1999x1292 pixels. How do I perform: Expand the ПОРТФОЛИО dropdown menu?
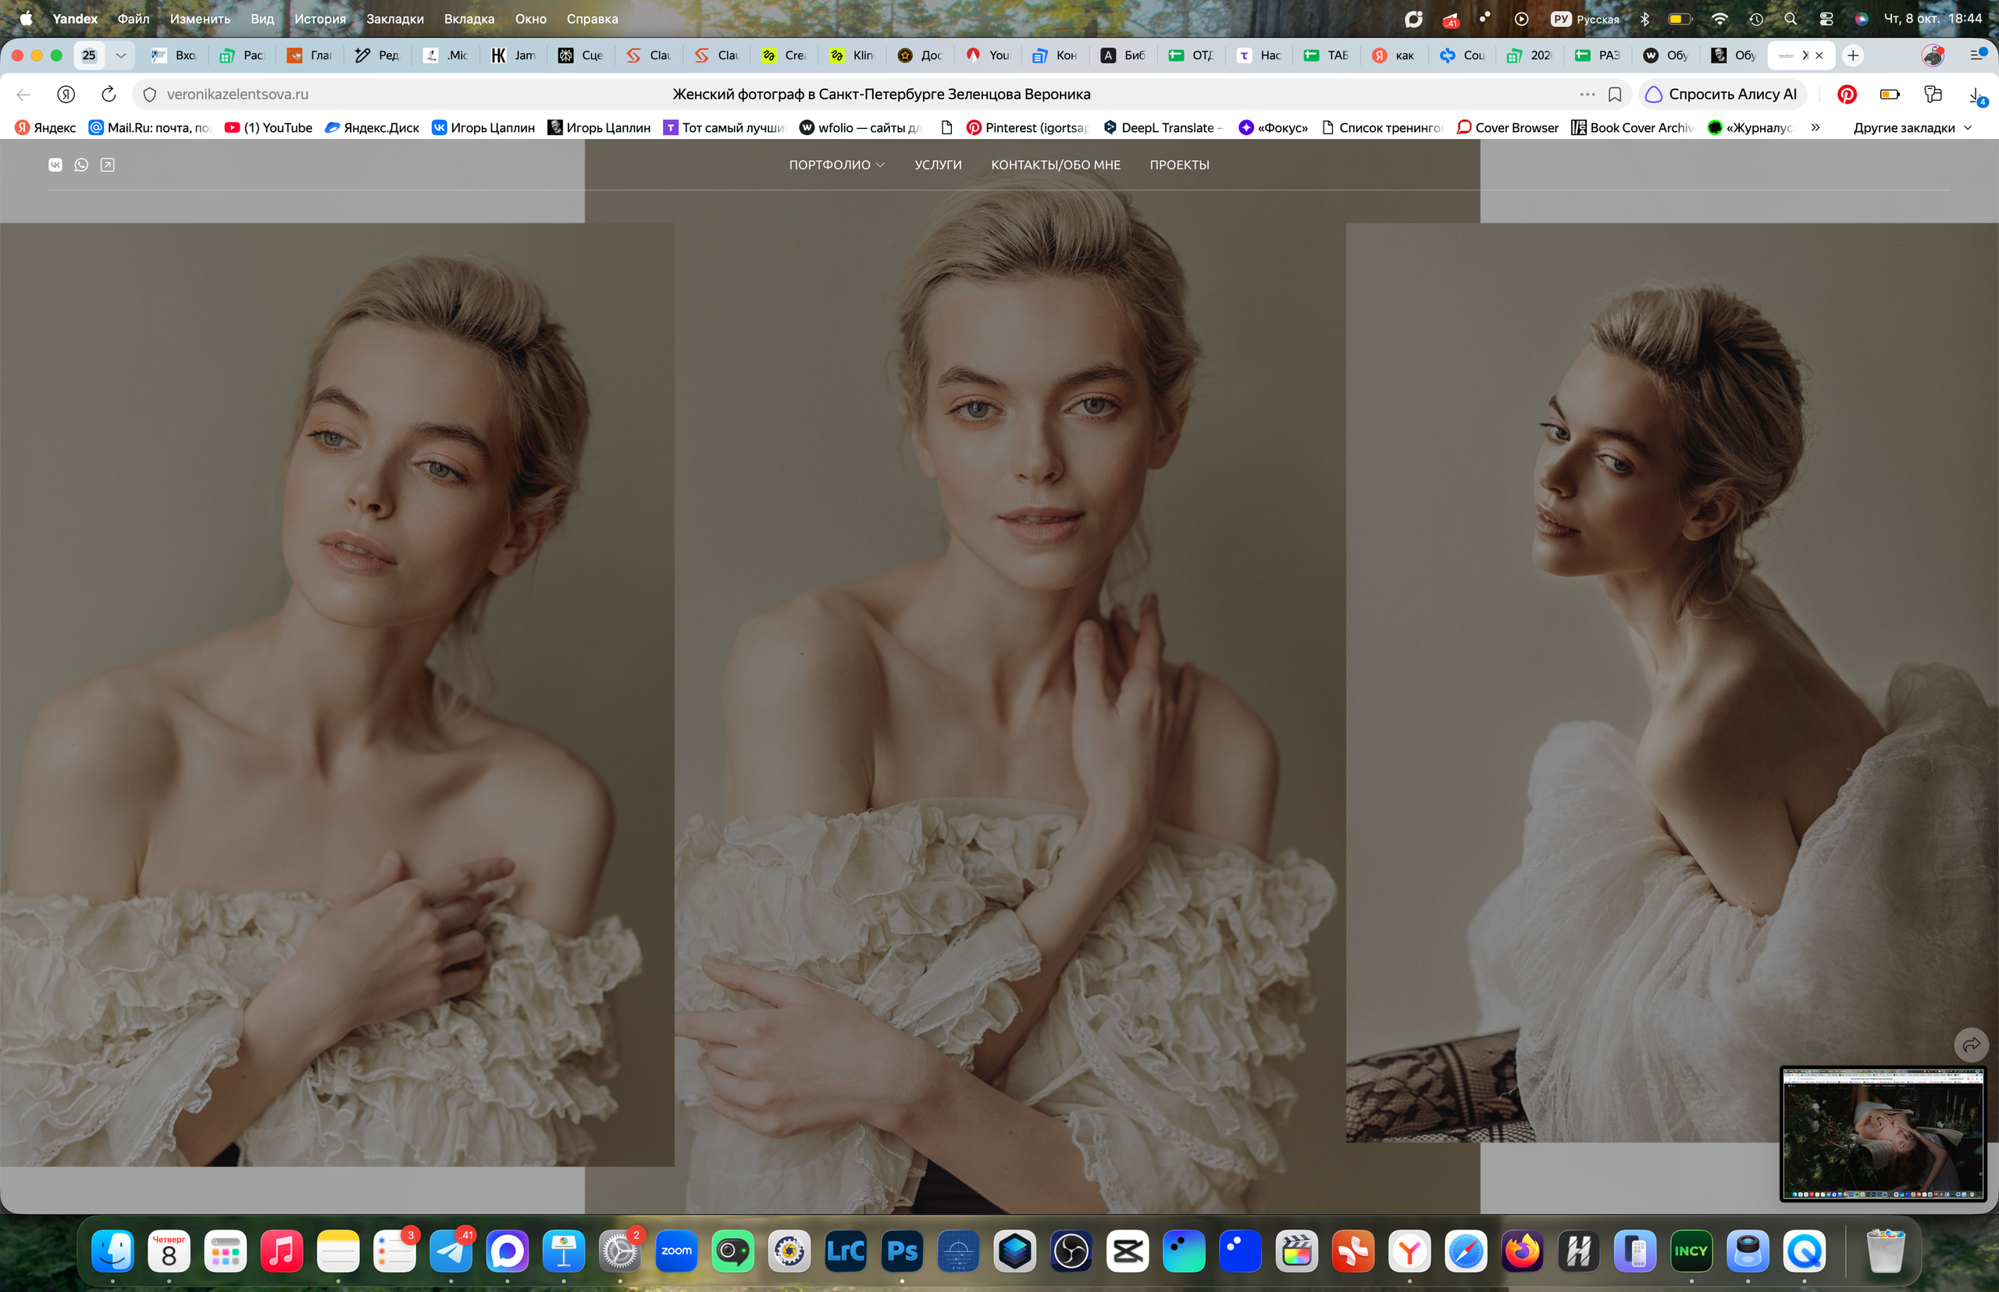click(837, 166)
